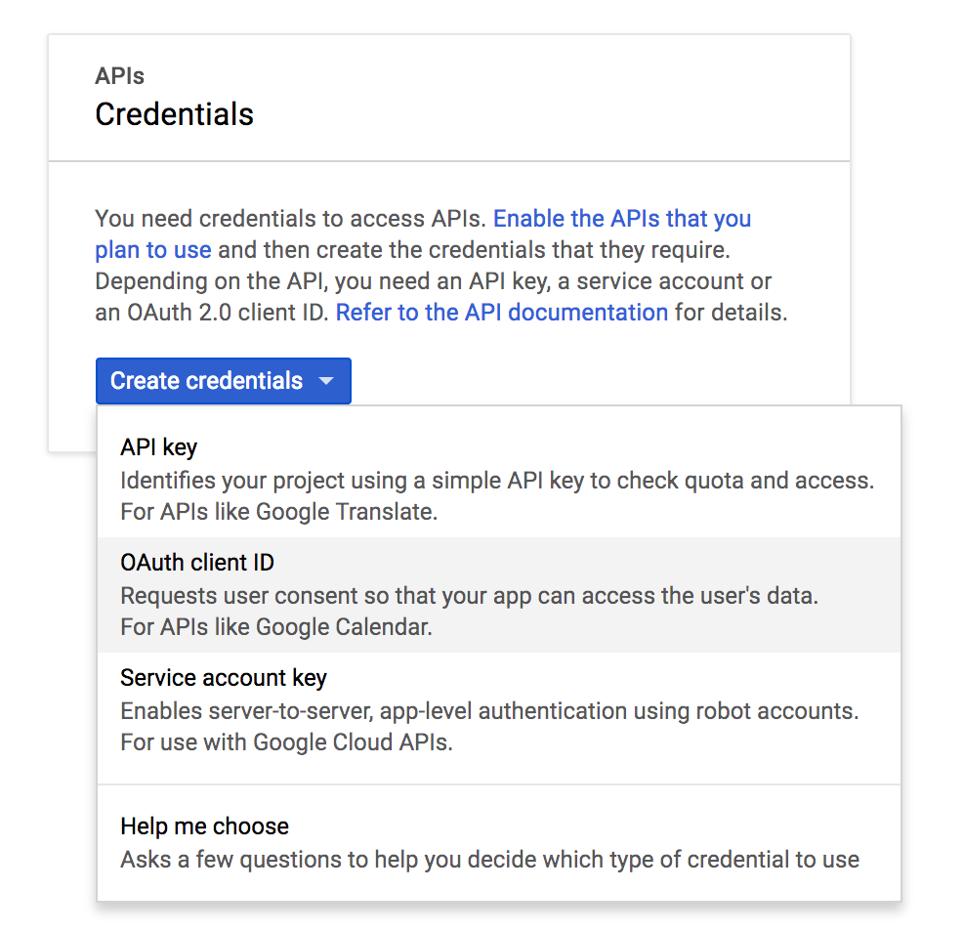
Task: Open the Enable the APIs link
Action: pyautogui.click(x=621, y=218)
